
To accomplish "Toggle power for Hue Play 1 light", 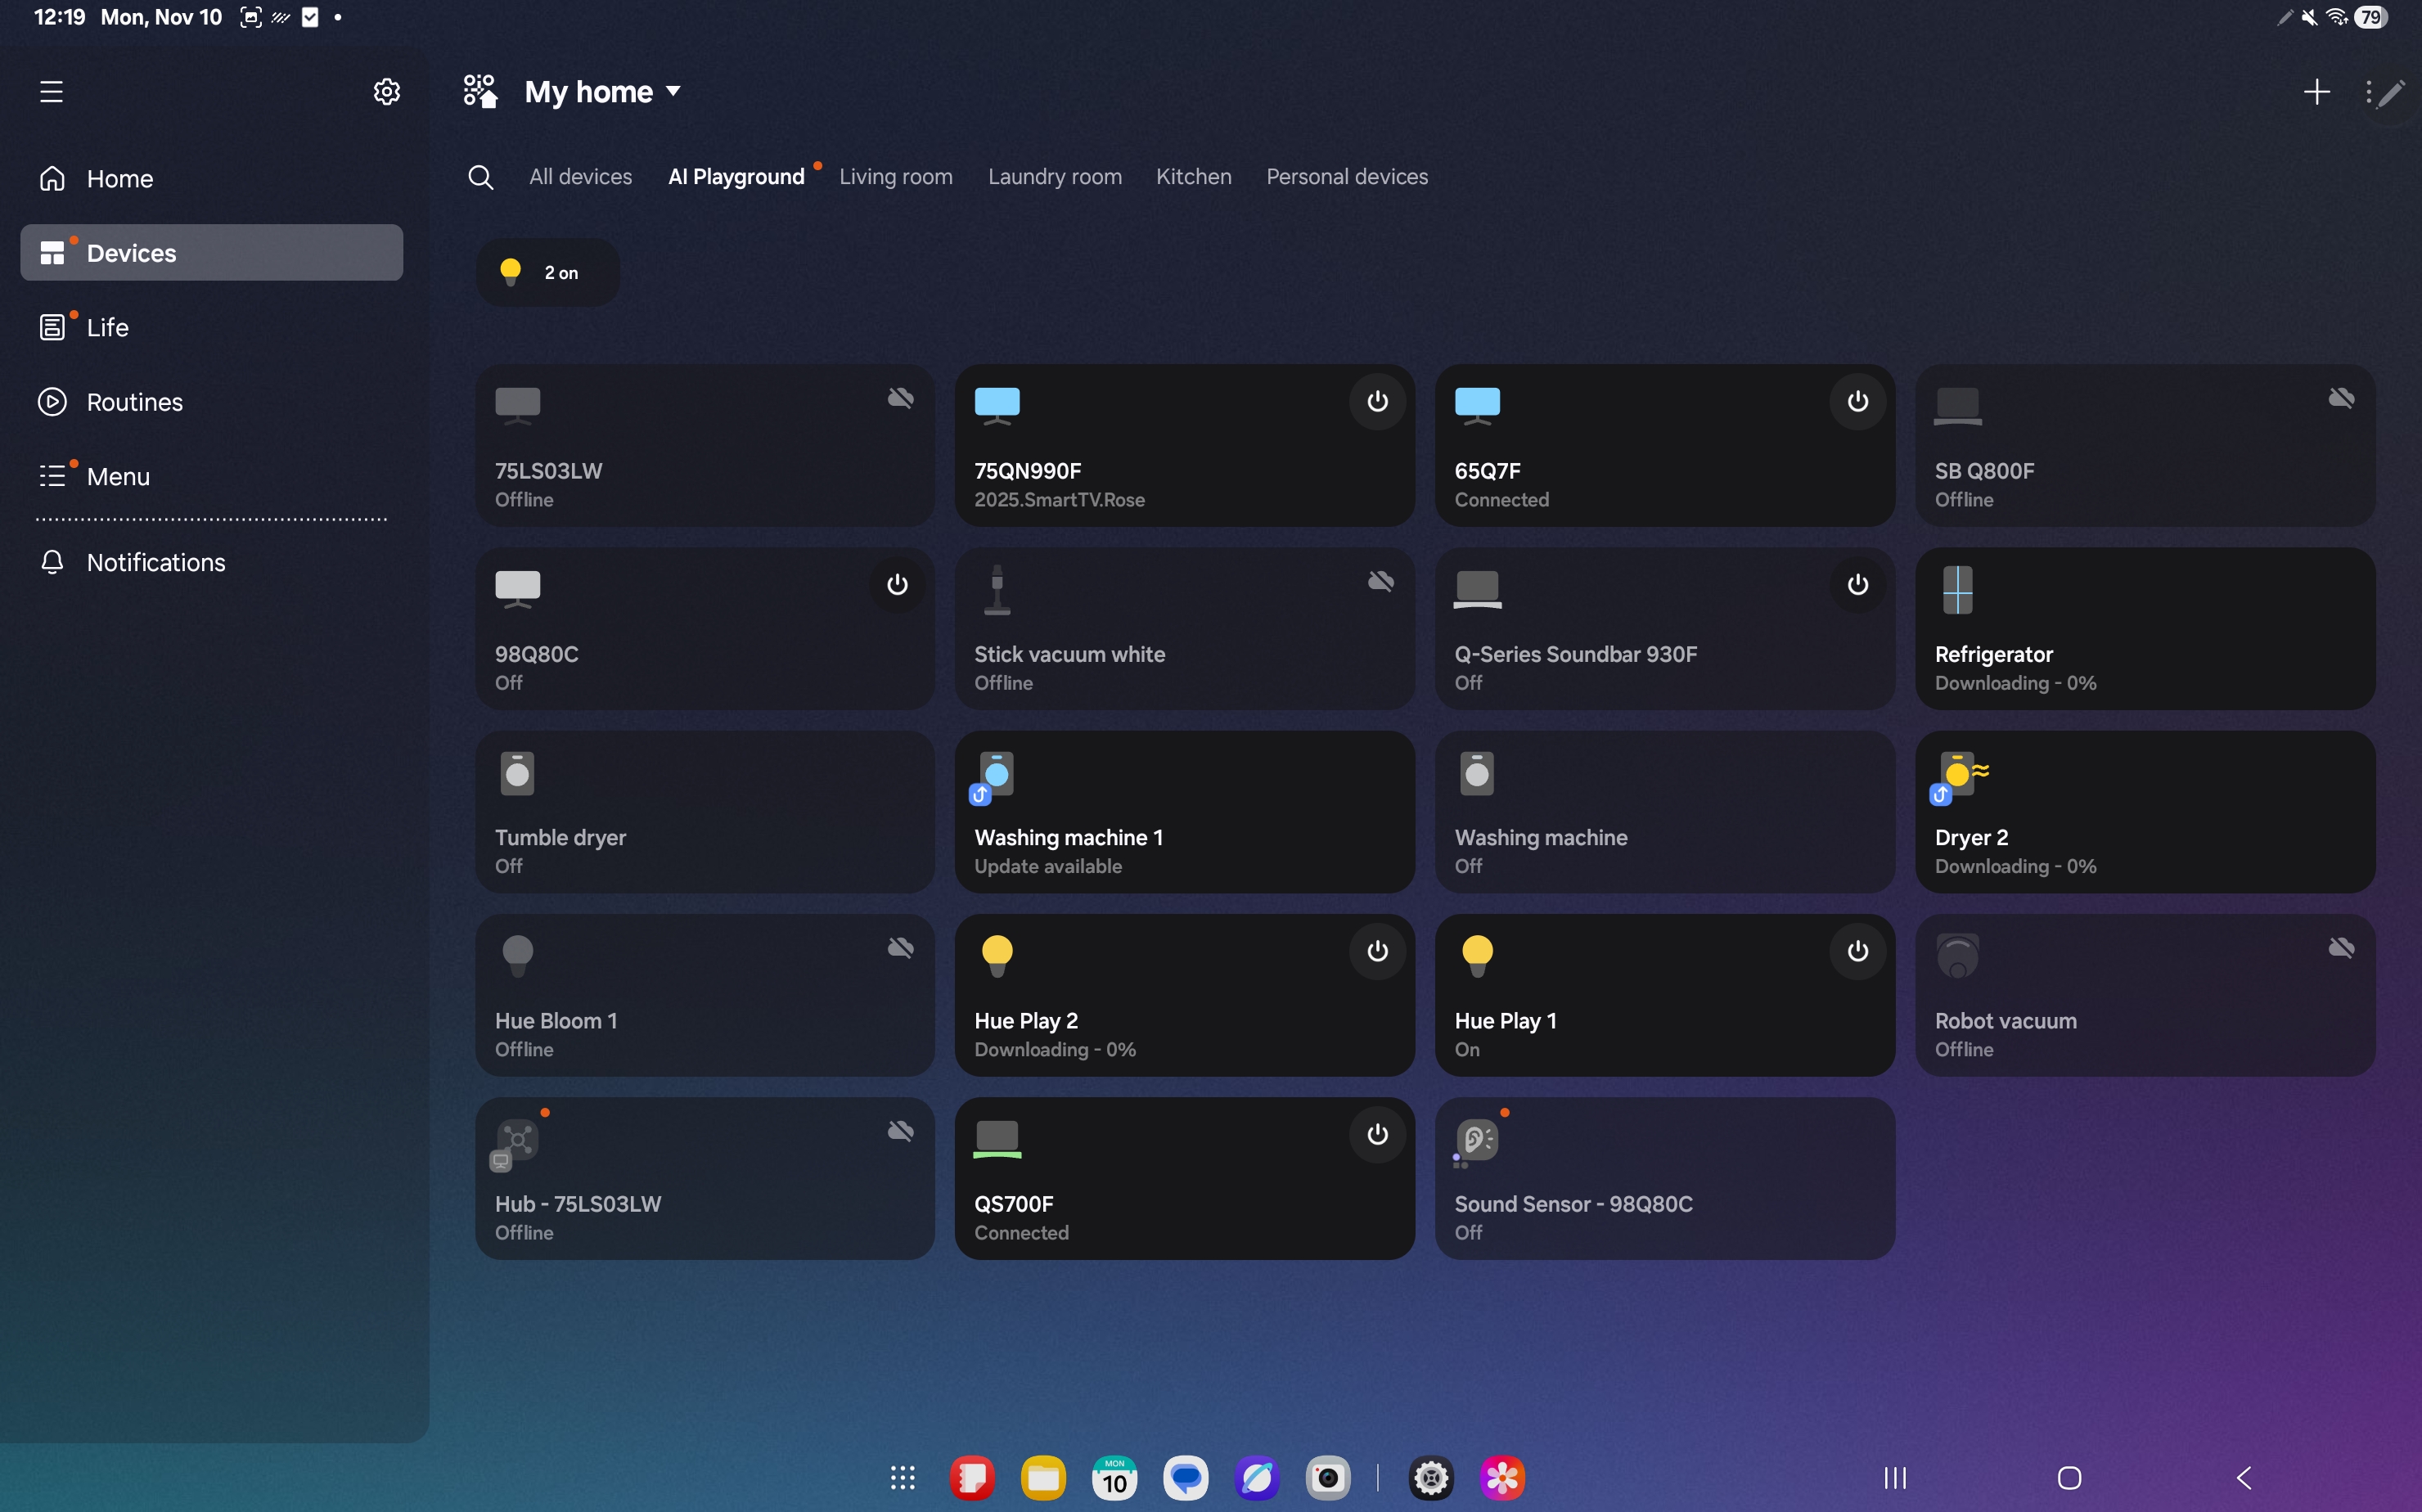I will (1857, 951).
